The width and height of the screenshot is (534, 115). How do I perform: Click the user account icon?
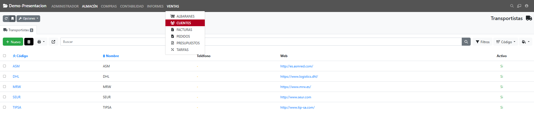point(526,6)
